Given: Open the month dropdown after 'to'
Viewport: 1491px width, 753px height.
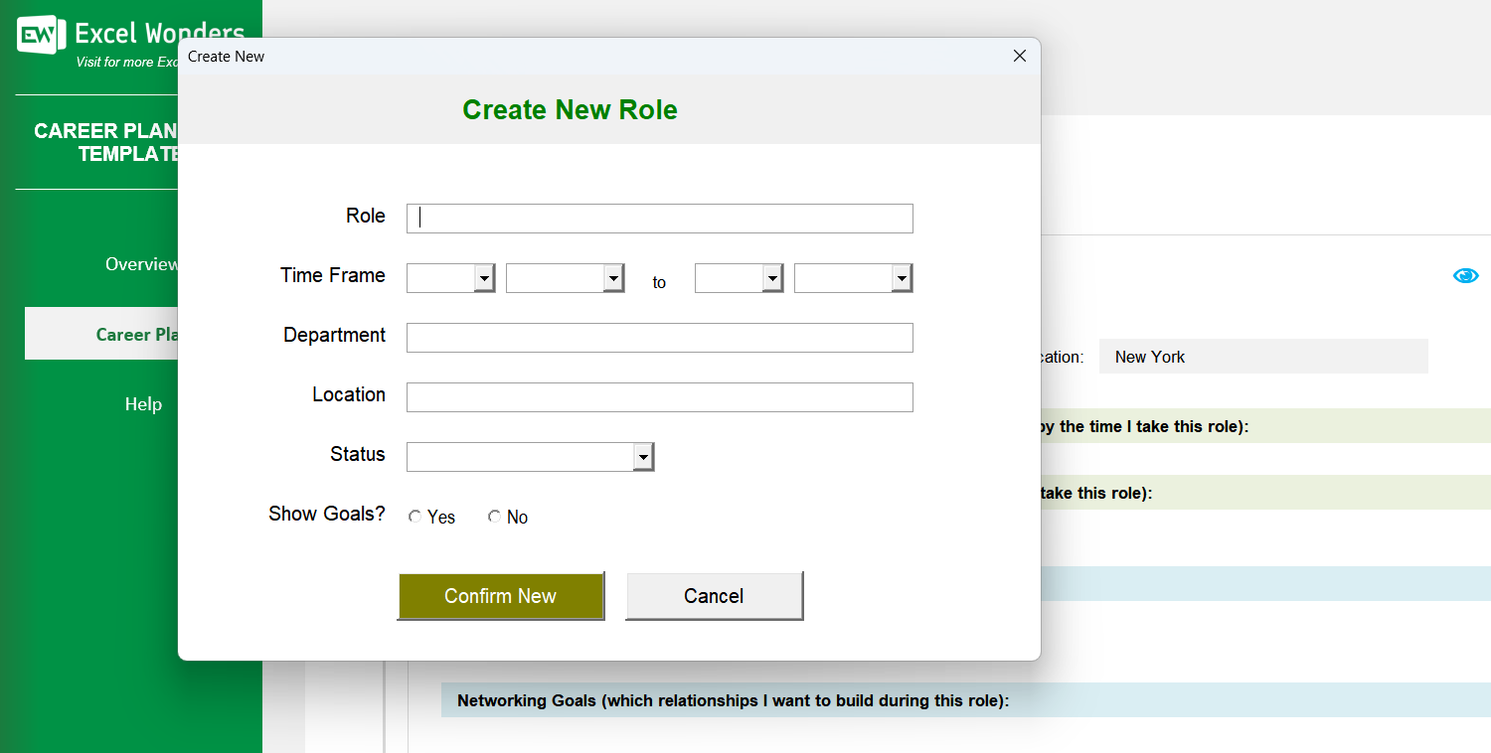Looking at the screenshot, I should coord(773,278).
